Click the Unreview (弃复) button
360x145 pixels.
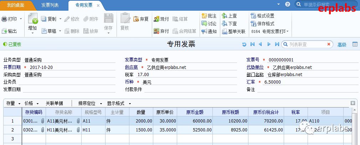141,19
